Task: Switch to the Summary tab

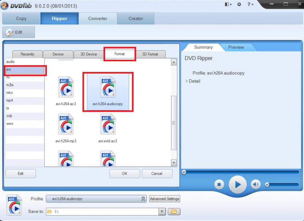Action: click(203, 47)
